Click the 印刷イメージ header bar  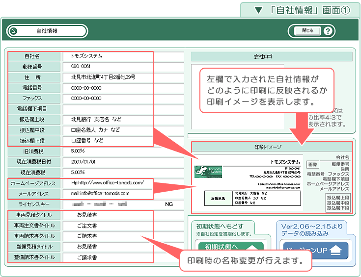272,147
